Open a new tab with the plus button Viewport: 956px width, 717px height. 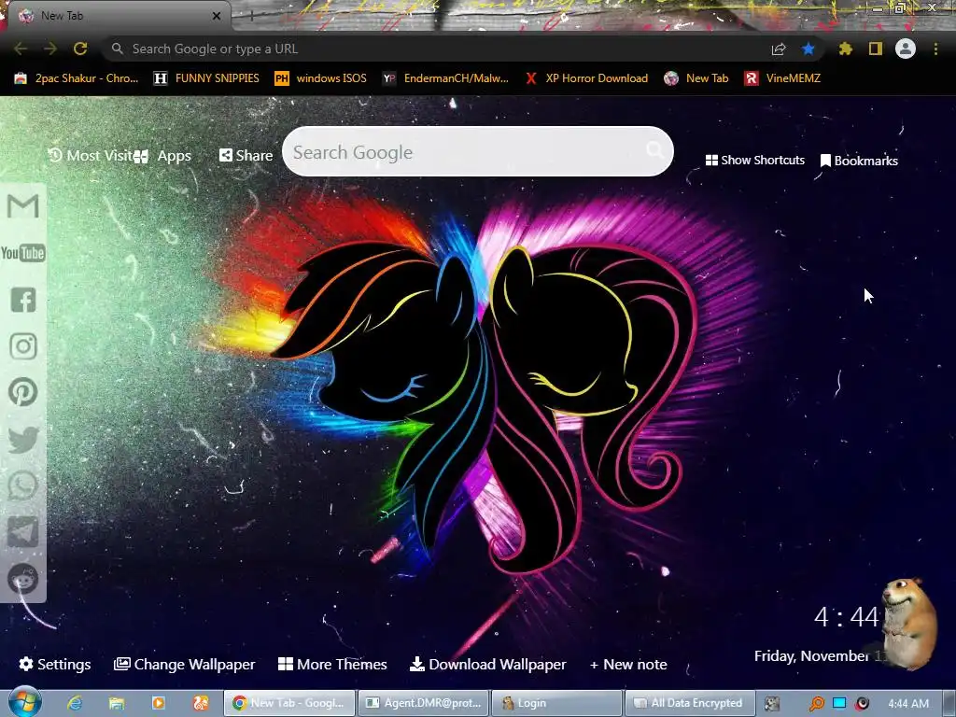[251, 17]
